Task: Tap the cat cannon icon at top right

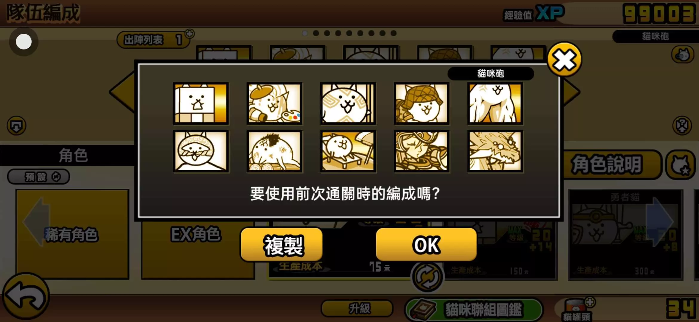Action: (x=683, y=55)
